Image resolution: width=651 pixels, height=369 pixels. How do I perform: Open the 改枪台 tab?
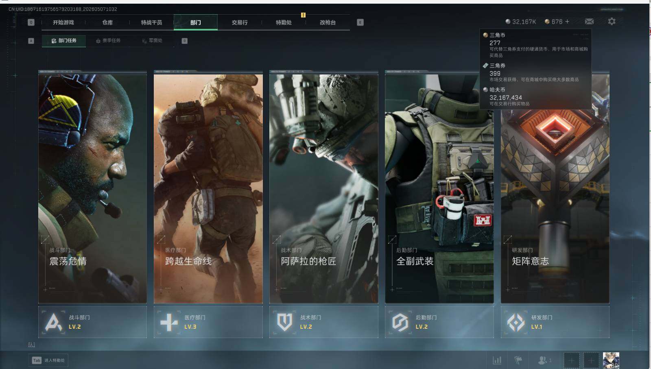(x=328, y=22)
